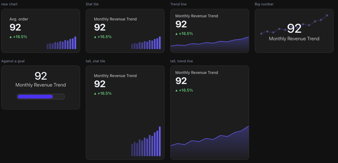The width and height of the screenshot is (338, 163).
Task: Click 'Monthly Revenue Trend' title in the Stat tile card
Action: click(115, 19)
